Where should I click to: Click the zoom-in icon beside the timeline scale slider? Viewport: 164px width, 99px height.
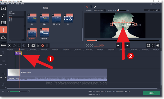29,91
